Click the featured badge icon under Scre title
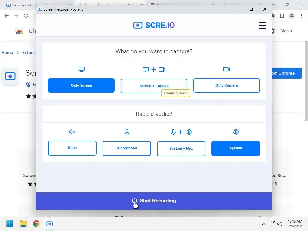 tap(28, 85)
